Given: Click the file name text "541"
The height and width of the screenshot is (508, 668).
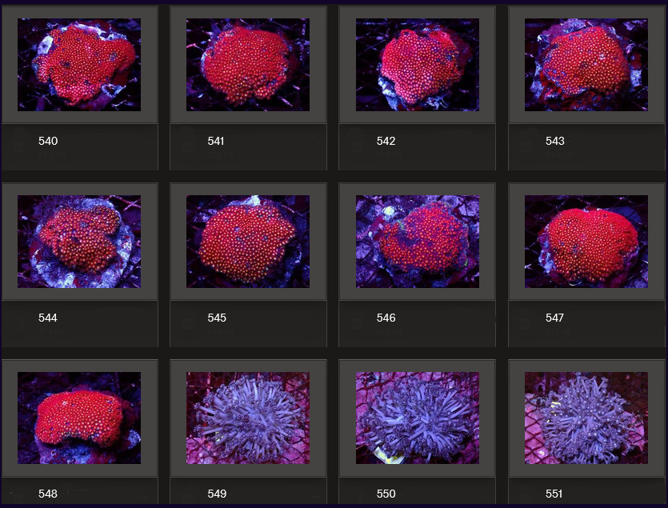Looking at the screenshot, I should pyautogui.click(x=215, y=141).
